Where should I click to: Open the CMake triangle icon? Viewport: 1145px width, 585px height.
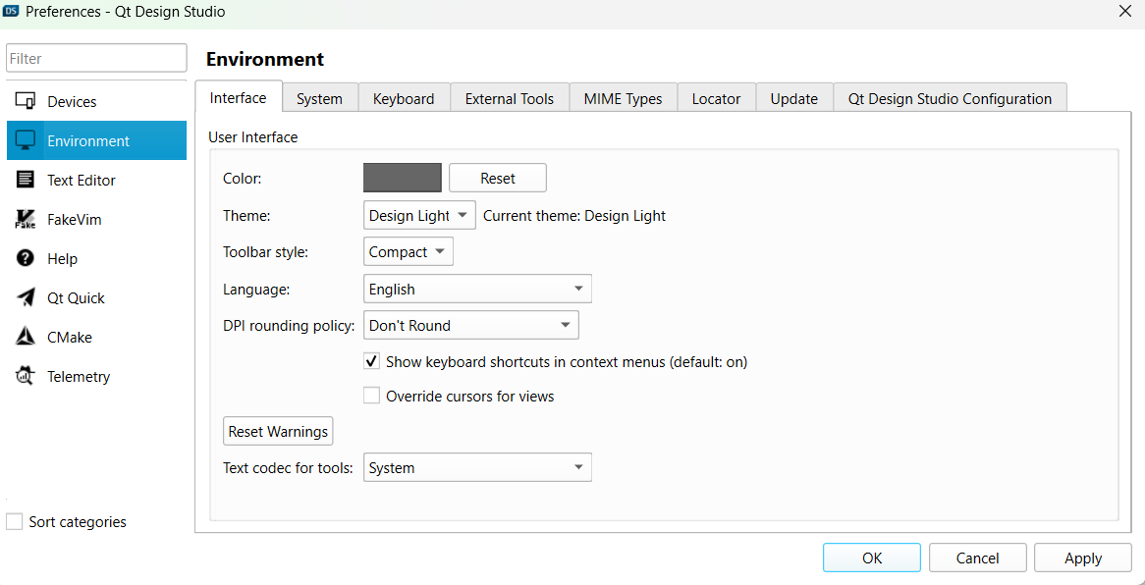pyautogui.click(x=26, y=337)
